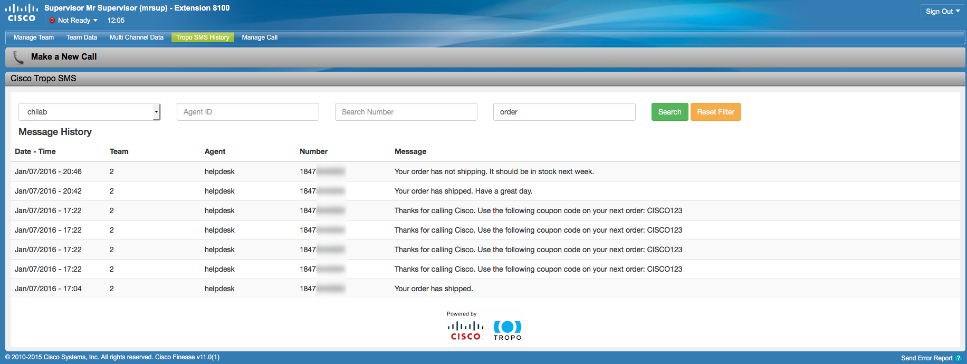Open the Multi Channel Data tab
The image size is (967, 364).
pos(137,37)
